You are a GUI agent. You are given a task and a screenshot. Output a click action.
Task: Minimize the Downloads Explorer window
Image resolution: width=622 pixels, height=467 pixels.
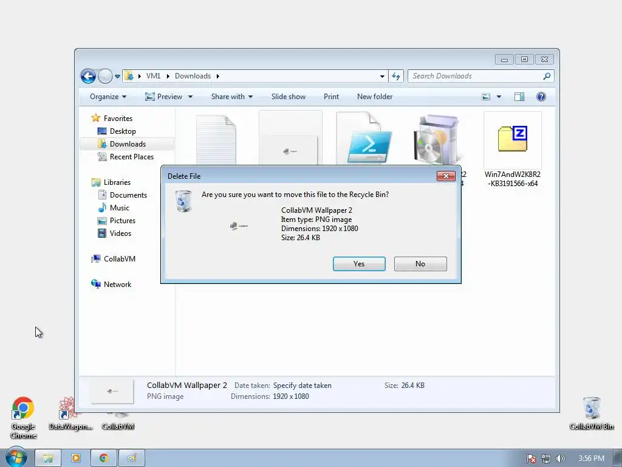504,60
